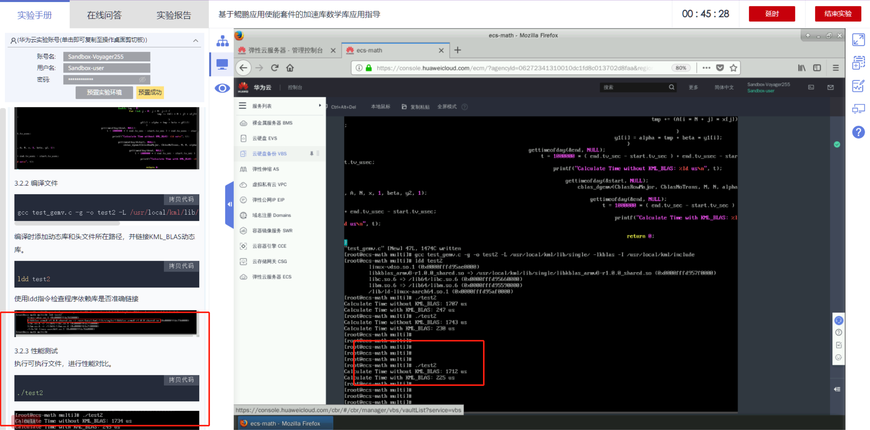Collapse the Huawei account info panel
Image resolution: width=870 pixels, height=430 pixels.
coord(195,40)
